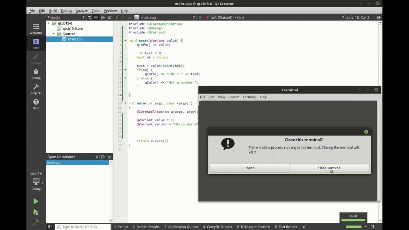409x230 pixels.
Task: Click the file lock icon in editor toolbar
Action: [x=130, y=17]
